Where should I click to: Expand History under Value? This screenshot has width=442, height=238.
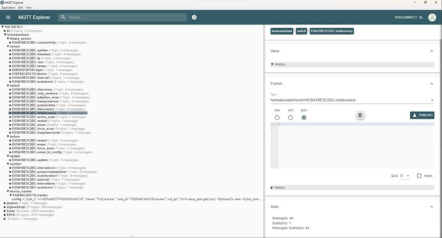[x=352, y=64]
